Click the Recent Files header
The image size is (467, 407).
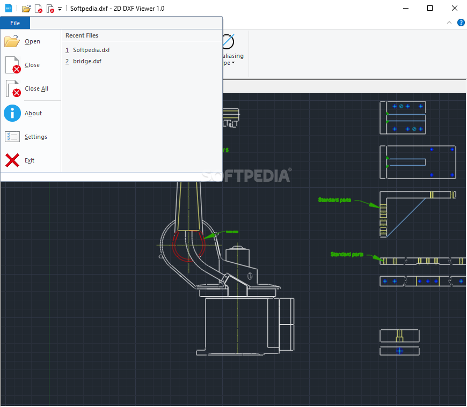[82, 35]
